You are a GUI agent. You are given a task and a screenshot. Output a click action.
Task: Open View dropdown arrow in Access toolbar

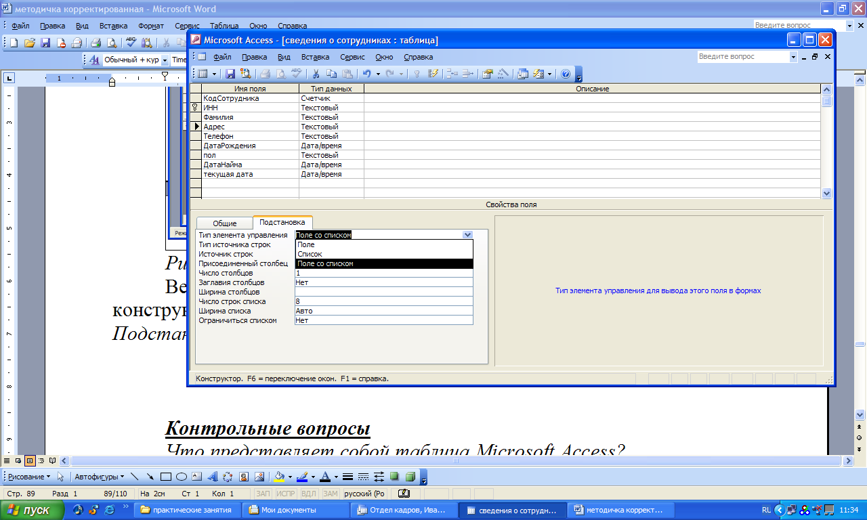pos(215,74)
